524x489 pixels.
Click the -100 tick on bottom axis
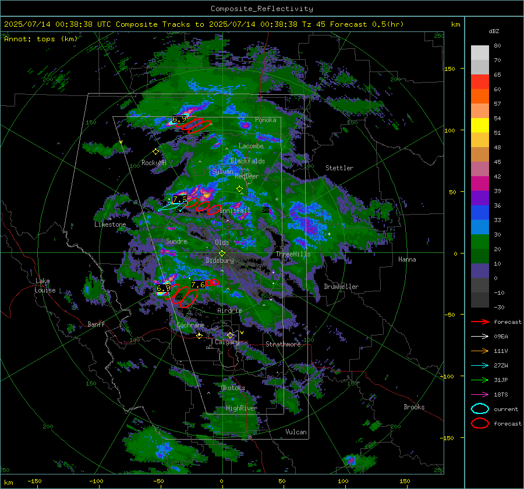(96, 481)
